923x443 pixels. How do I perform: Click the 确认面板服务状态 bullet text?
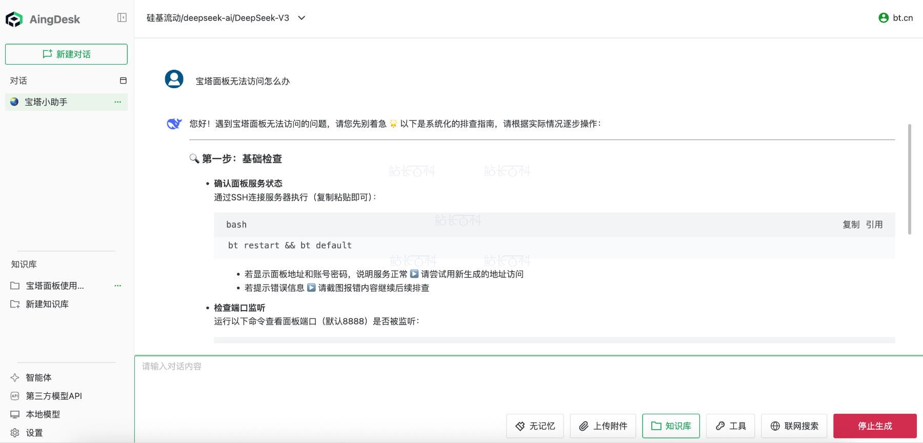tap(248, 183)
